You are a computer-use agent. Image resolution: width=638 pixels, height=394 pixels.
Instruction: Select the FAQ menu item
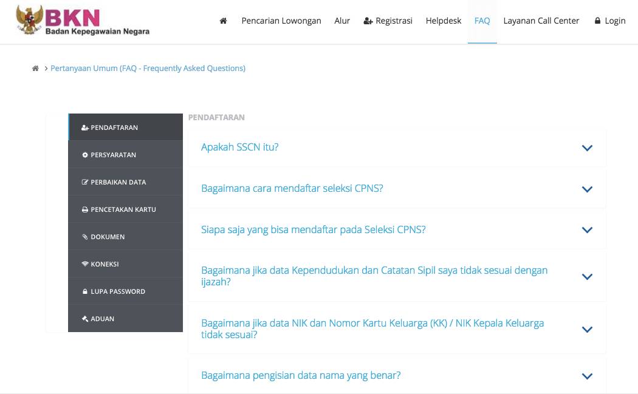482,21
